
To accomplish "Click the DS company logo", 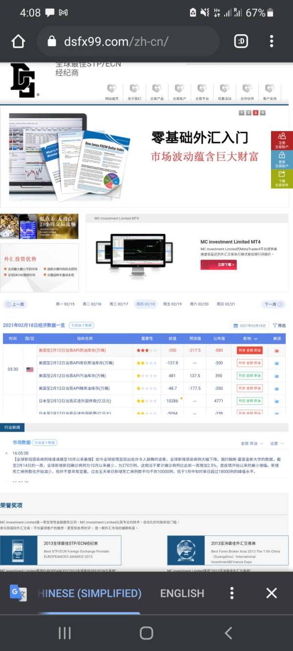I will pos(23,80).
